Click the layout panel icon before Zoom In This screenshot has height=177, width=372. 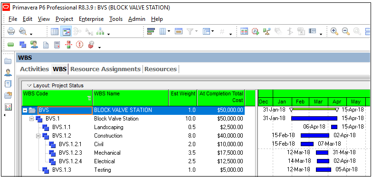[313, 31]
